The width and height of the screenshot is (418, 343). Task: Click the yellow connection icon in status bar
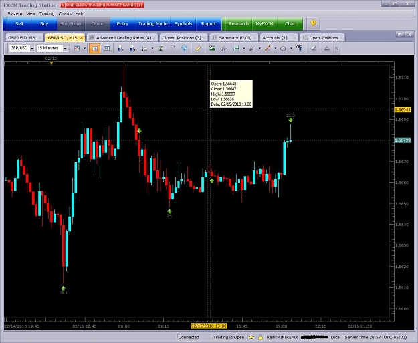251,337
